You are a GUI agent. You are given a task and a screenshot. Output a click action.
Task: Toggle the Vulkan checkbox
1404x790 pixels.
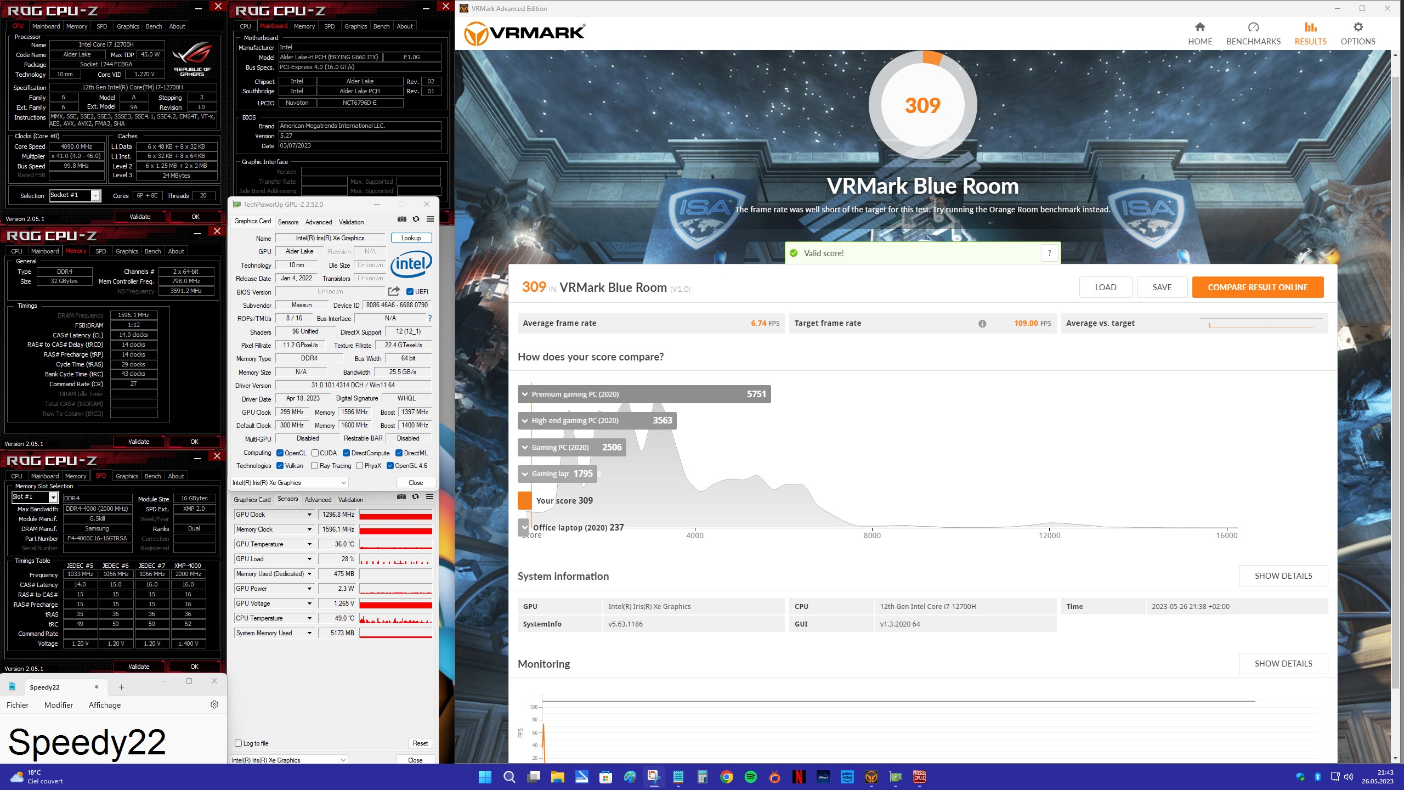280,466
